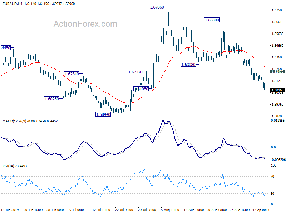286x214 pixels.
Task: Click the RSI 30 level label
Action: (272, 193)
